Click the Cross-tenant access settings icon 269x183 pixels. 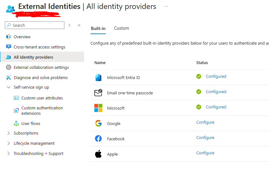pos(9,47)
